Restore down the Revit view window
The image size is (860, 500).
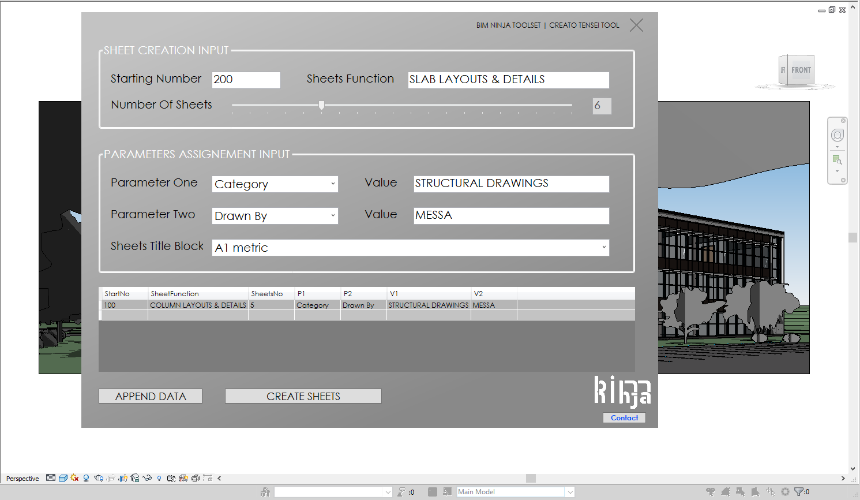[x=832, y=10]
